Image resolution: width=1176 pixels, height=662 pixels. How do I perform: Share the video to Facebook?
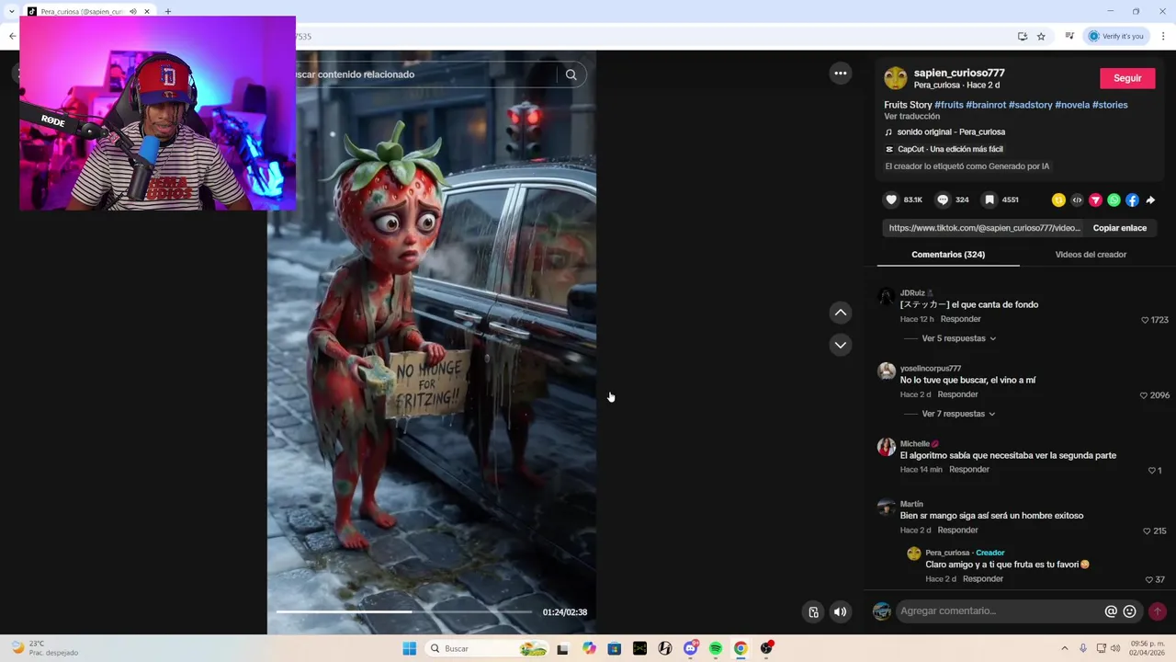pyautogui.click(x=1132, y=200)
